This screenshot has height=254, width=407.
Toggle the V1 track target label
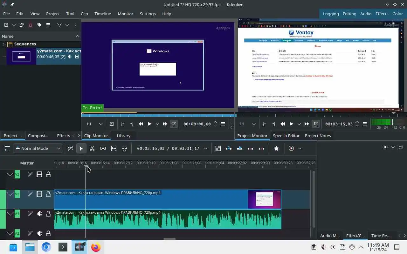(17, 194)
